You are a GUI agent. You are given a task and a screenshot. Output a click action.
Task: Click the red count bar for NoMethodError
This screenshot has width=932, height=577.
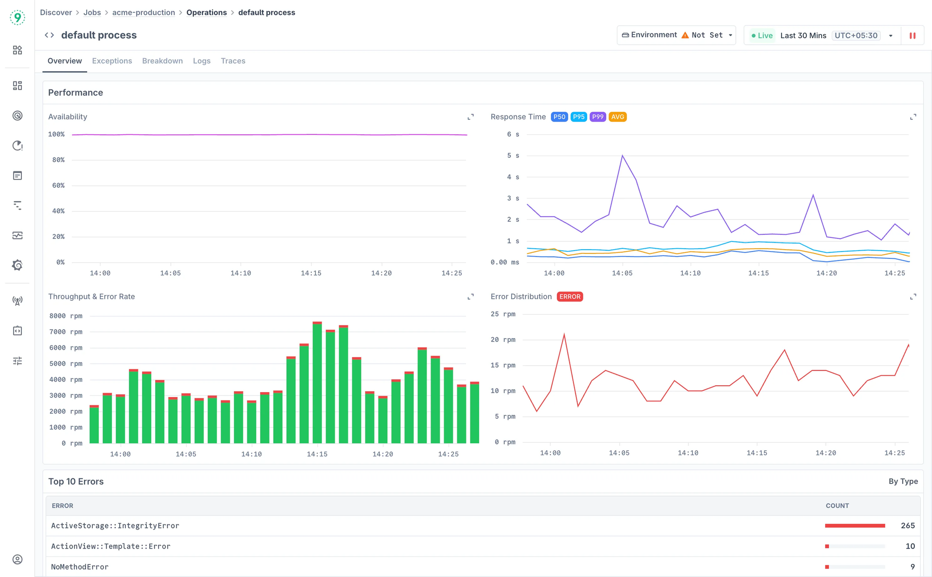(828, 567)
